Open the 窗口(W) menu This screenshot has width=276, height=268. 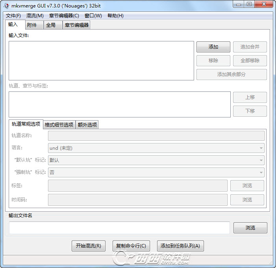coord(93,16)
